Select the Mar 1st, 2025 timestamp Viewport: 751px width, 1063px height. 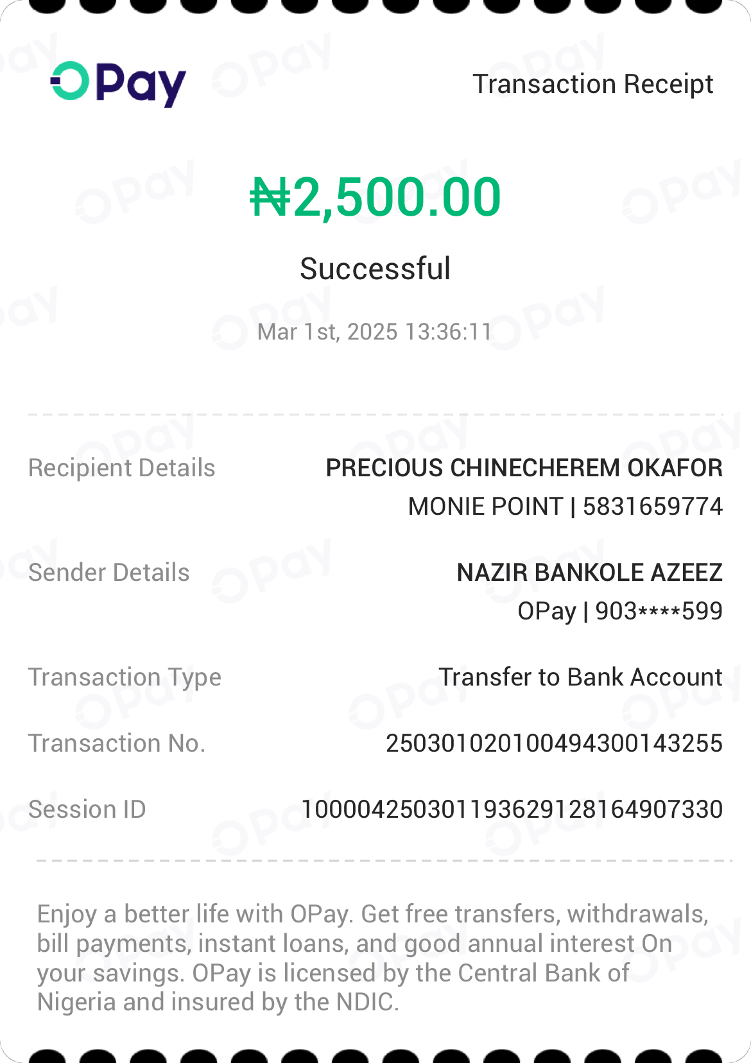coord(375,332)
